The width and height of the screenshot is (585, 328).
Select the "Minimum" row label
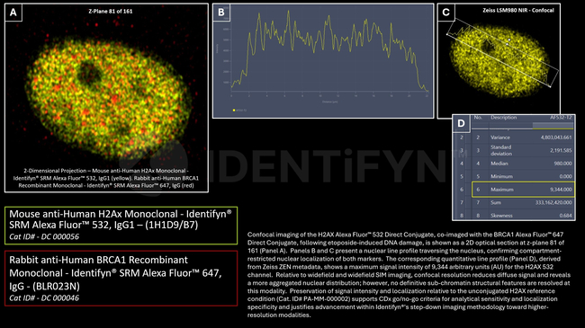pos(501,177)
